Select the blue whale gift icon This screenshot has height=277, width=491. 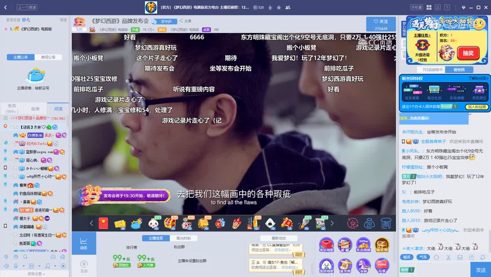point(136,224)
